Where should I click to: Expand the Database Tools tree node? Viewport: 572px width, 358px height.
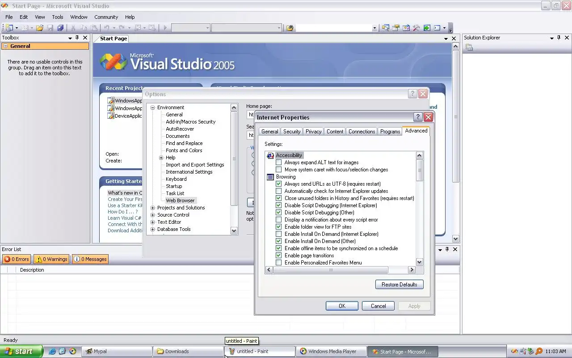coord(152,229)
